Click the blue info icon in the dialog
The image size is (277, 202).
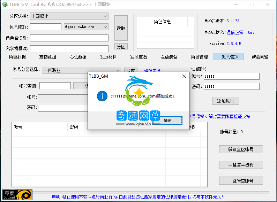[x=102, y=96]
